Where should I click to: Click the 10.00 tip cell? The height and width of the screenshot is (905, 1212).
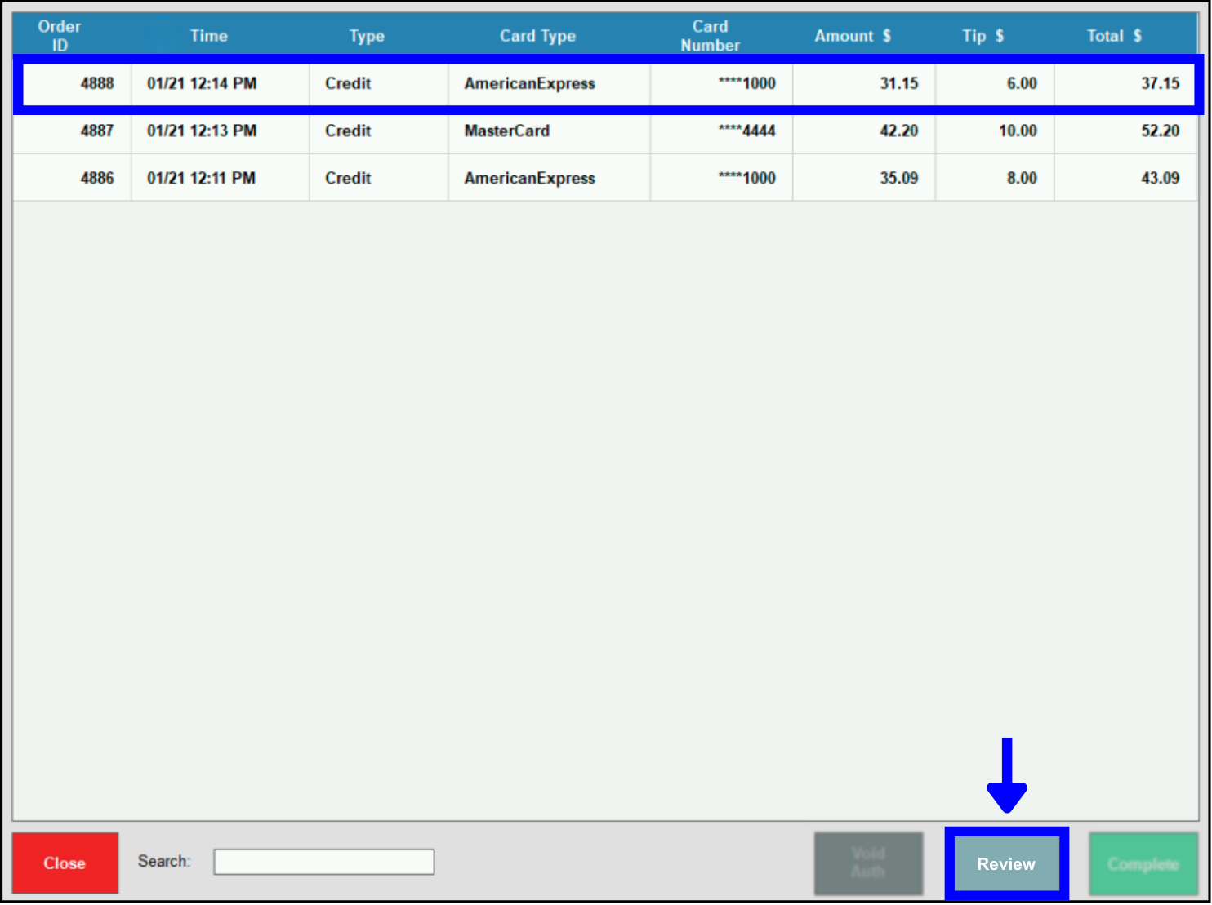1018,131
